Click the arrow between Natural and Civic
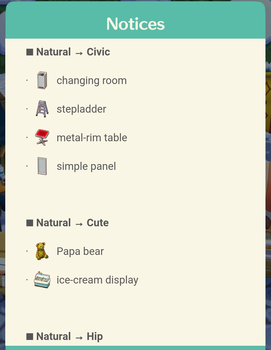This screenshot has width=271, height=350. tap(79, 53)
